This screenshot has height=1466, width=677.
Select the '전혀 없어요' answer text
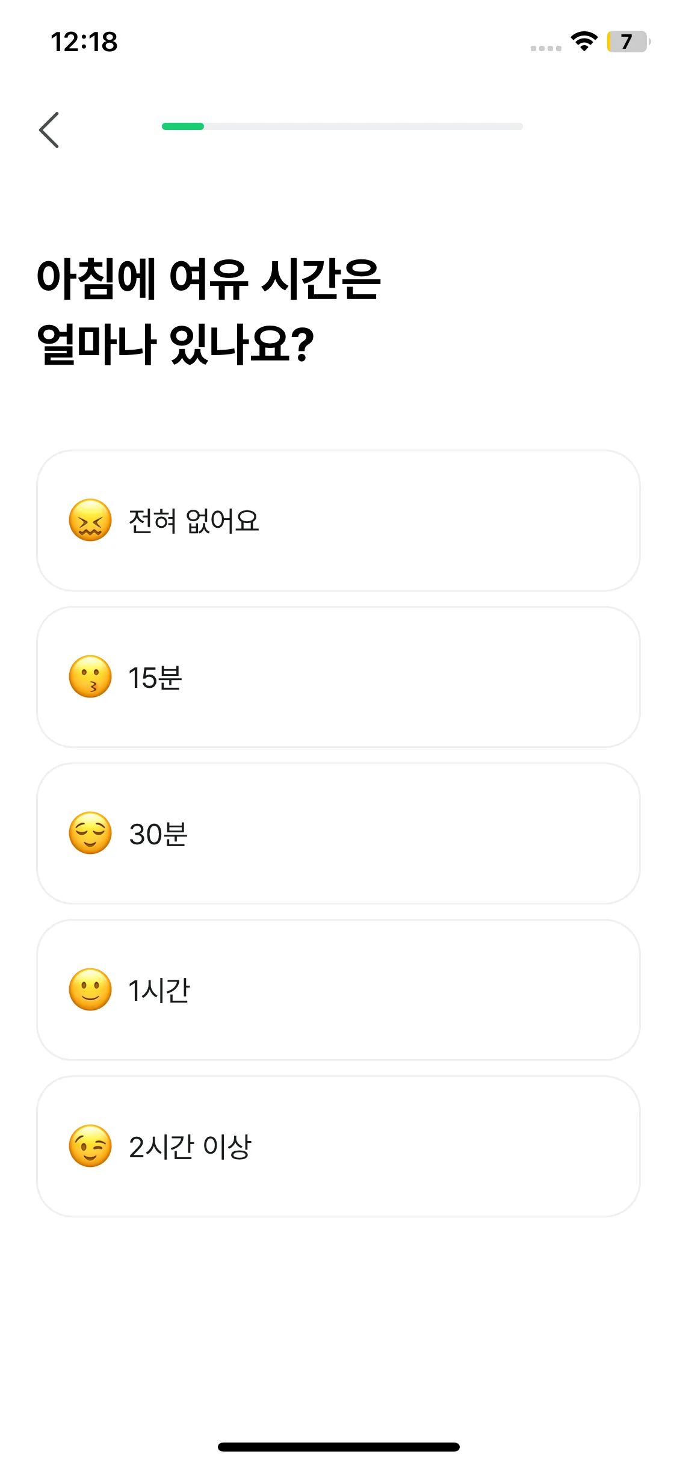[194, 521]
